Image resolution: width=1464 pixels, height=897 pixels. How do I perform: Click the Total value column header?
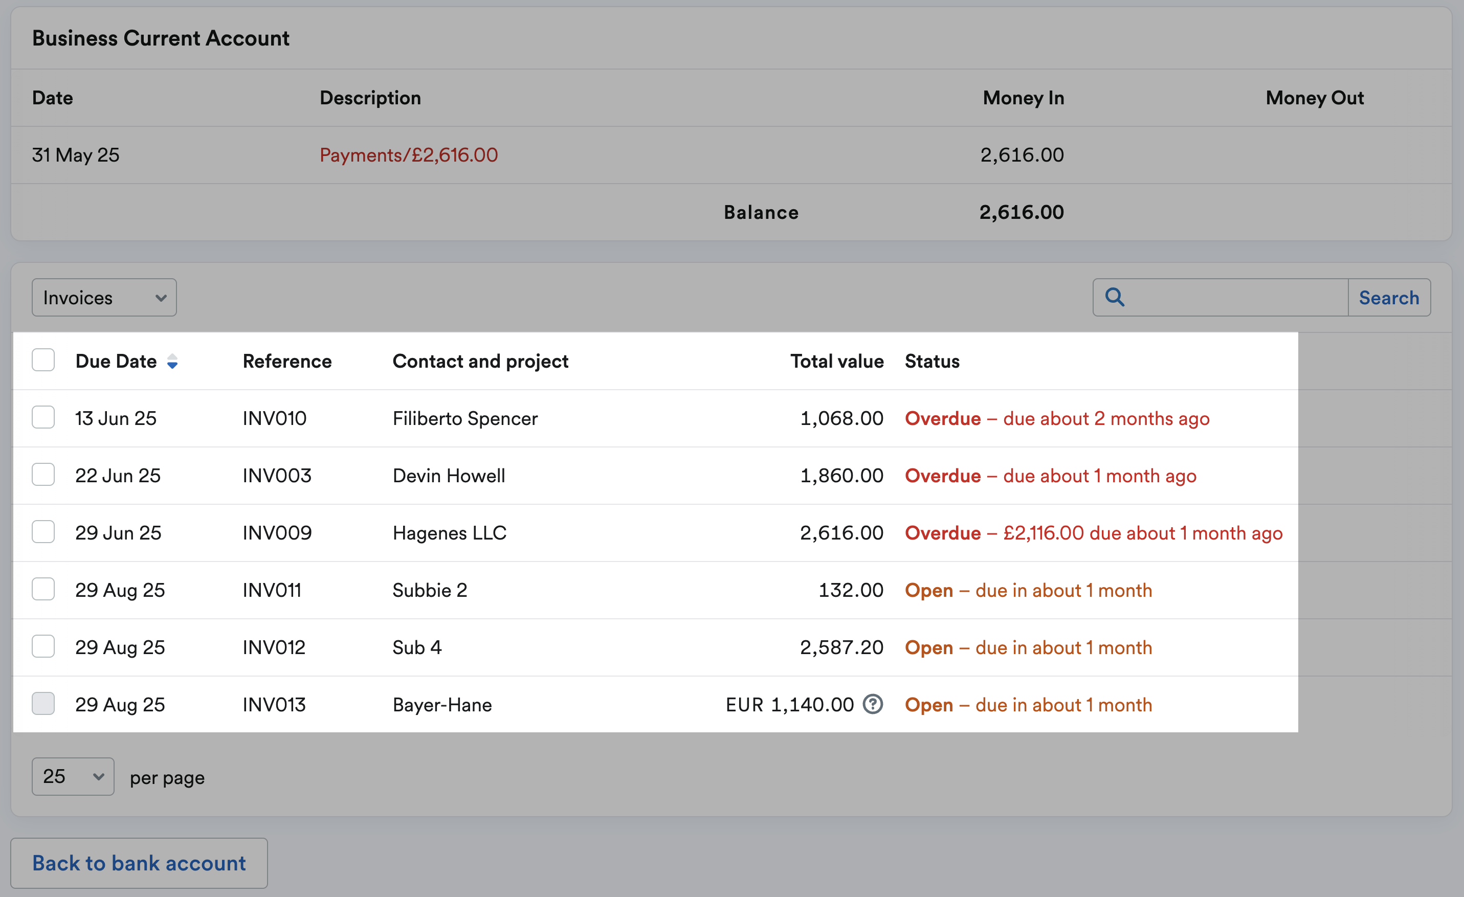coord(836,361)
